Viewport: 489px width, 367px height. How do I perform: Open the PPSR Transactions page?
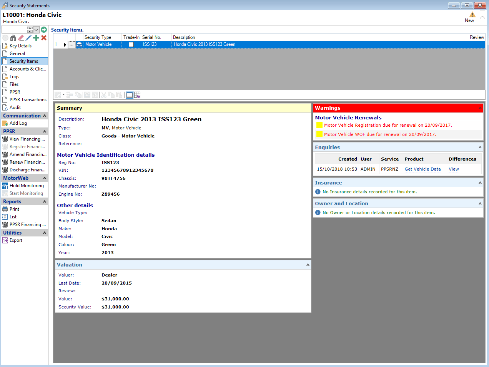click(25, 100)
